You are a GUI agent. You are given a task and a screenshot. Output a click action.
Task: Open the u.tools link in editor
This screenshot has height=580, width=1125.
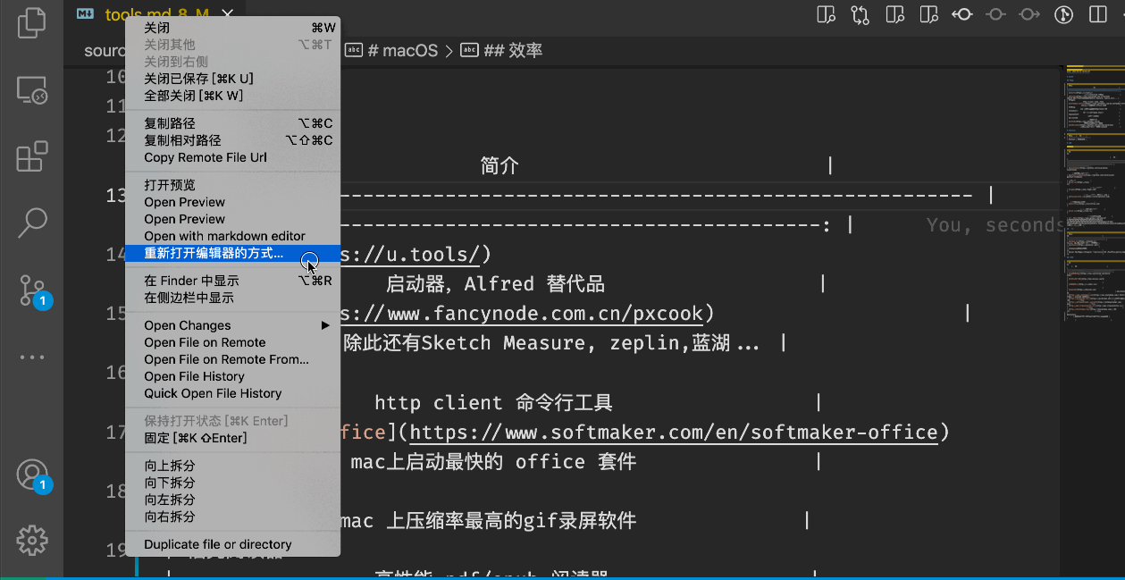412,255
